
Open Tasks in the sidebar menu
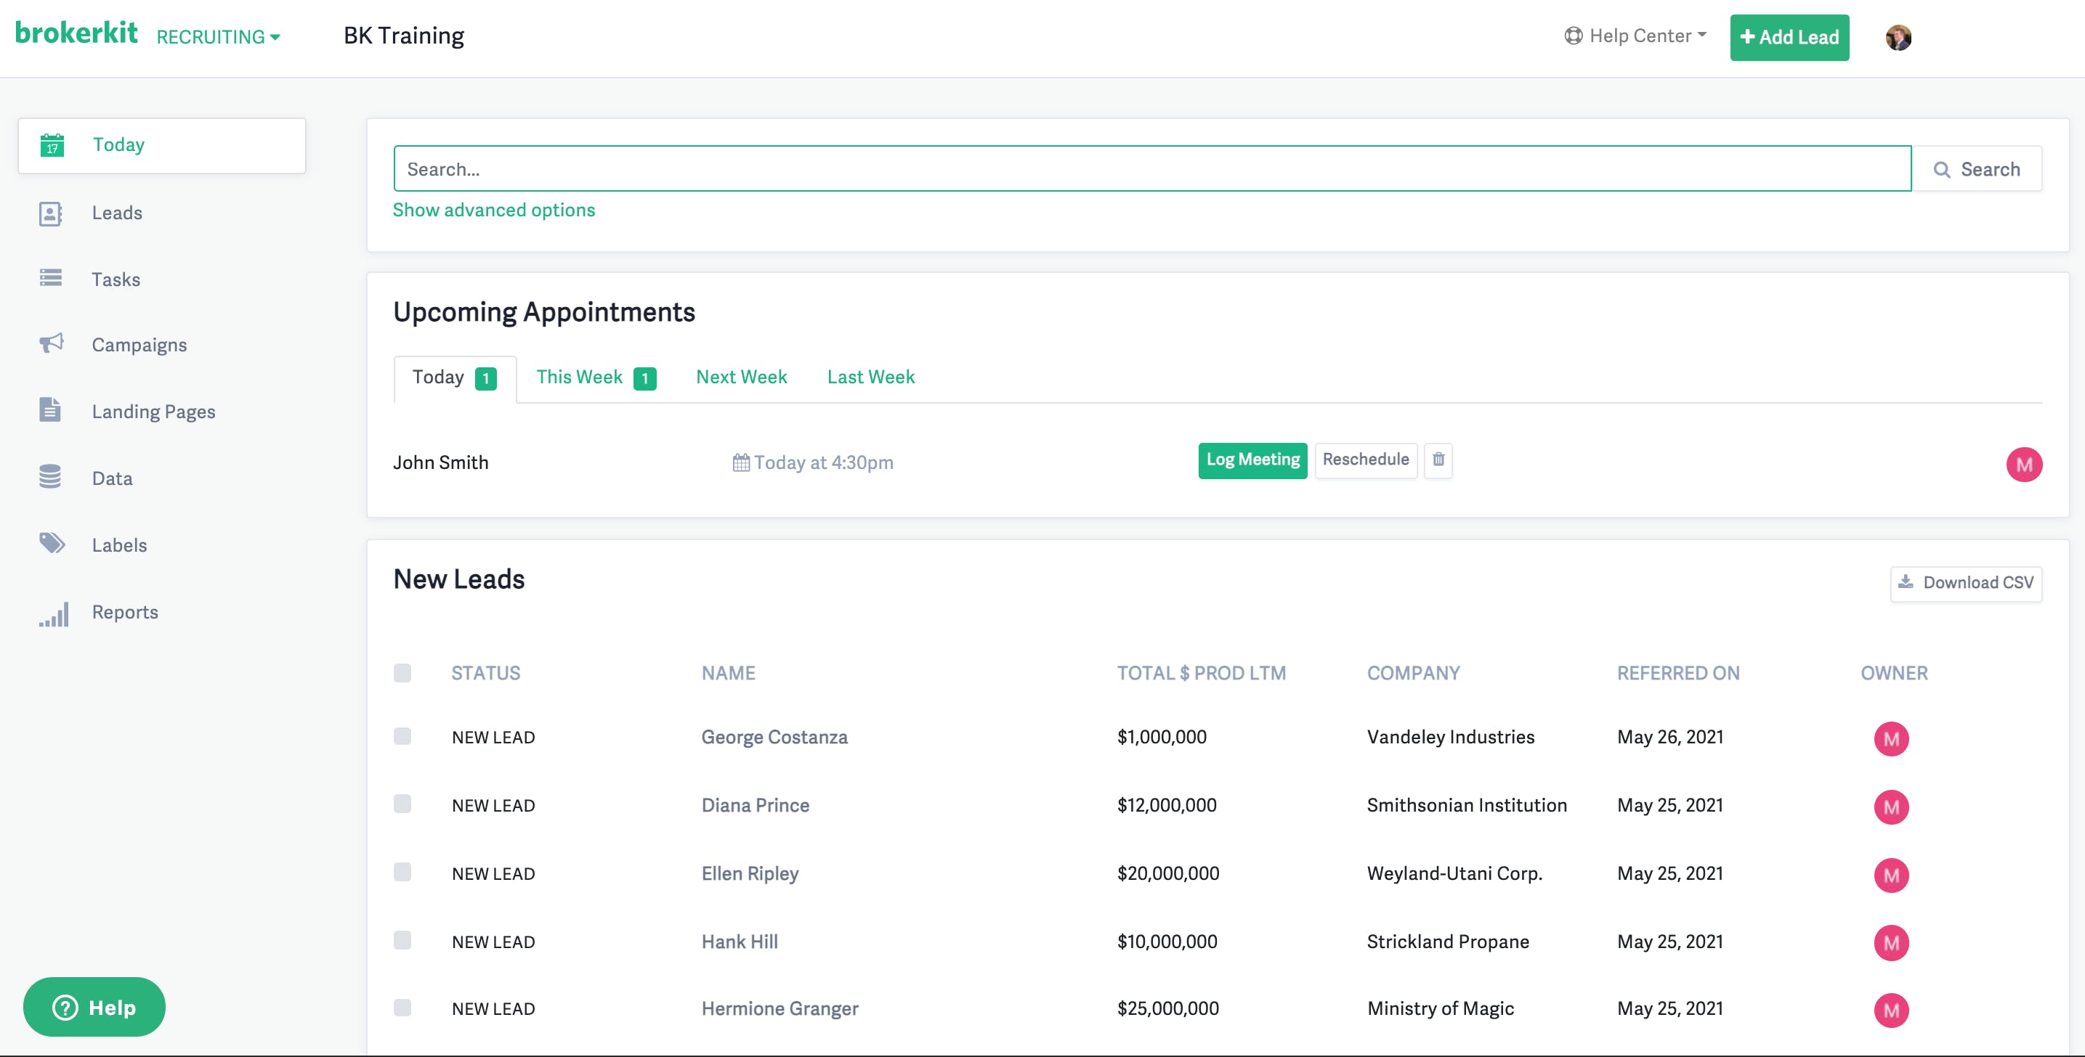(116, 279)
